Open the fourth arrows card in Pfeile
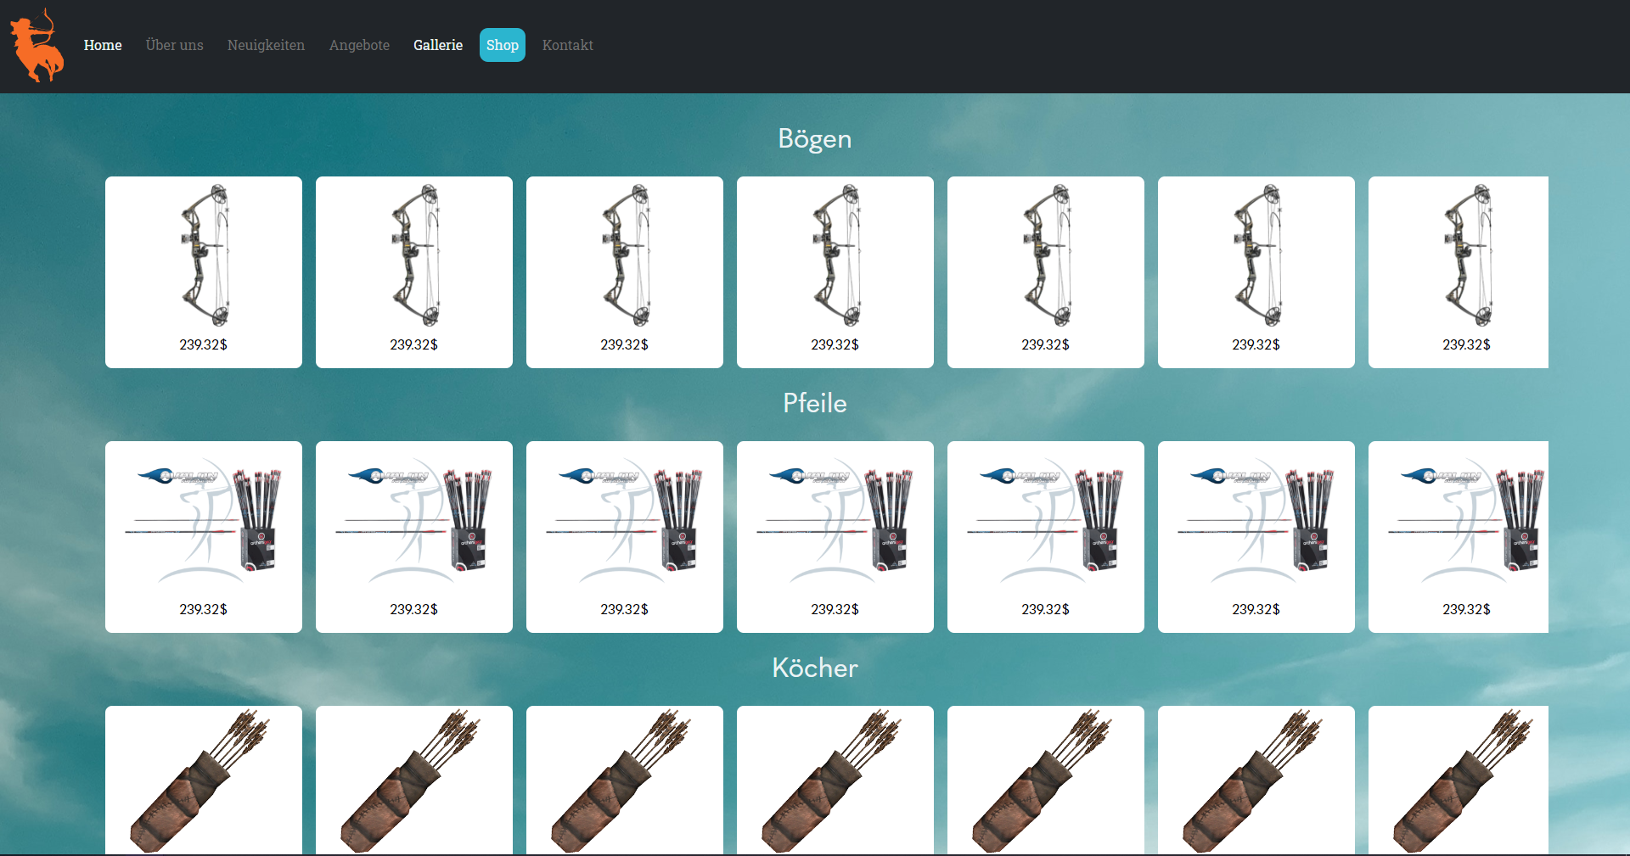Image resolution: width=1630 pixels, height=856 pixels. [x=835, y=537]
